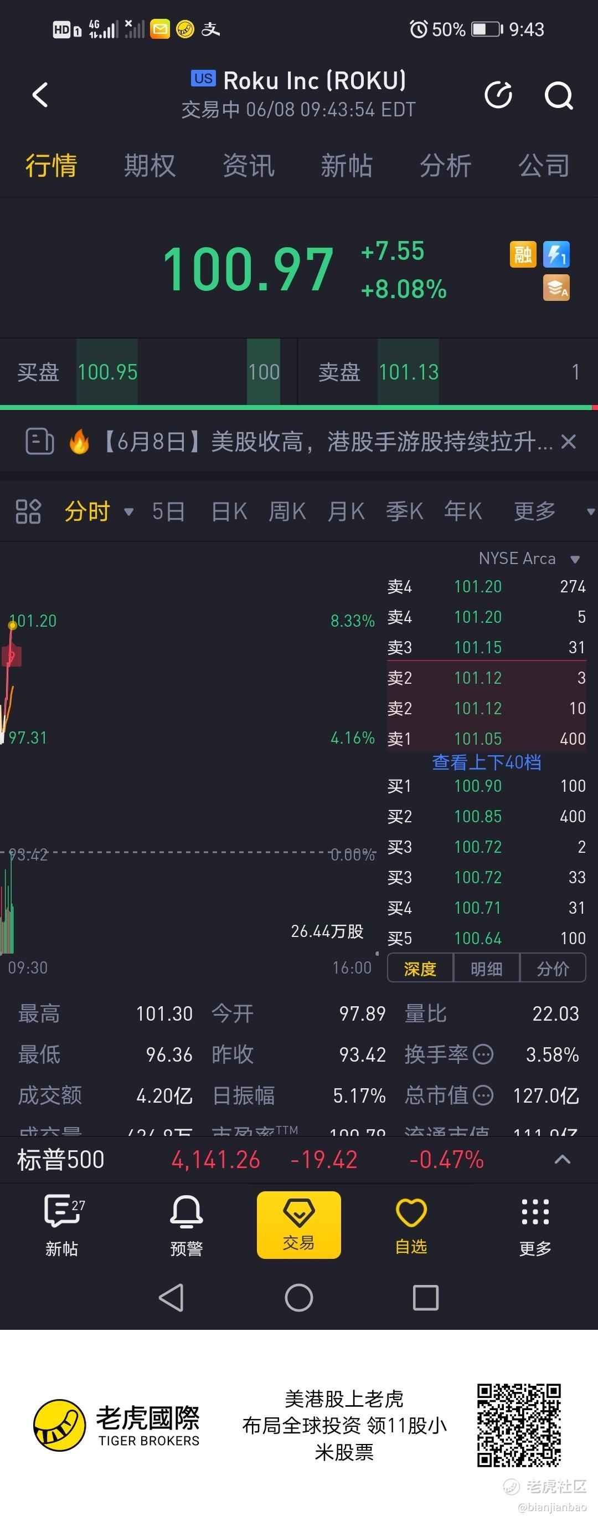Select the 日K chart tab
The height and width of the screenshot is (1521, 598).
pyautogui.click(x=229, y=511)
